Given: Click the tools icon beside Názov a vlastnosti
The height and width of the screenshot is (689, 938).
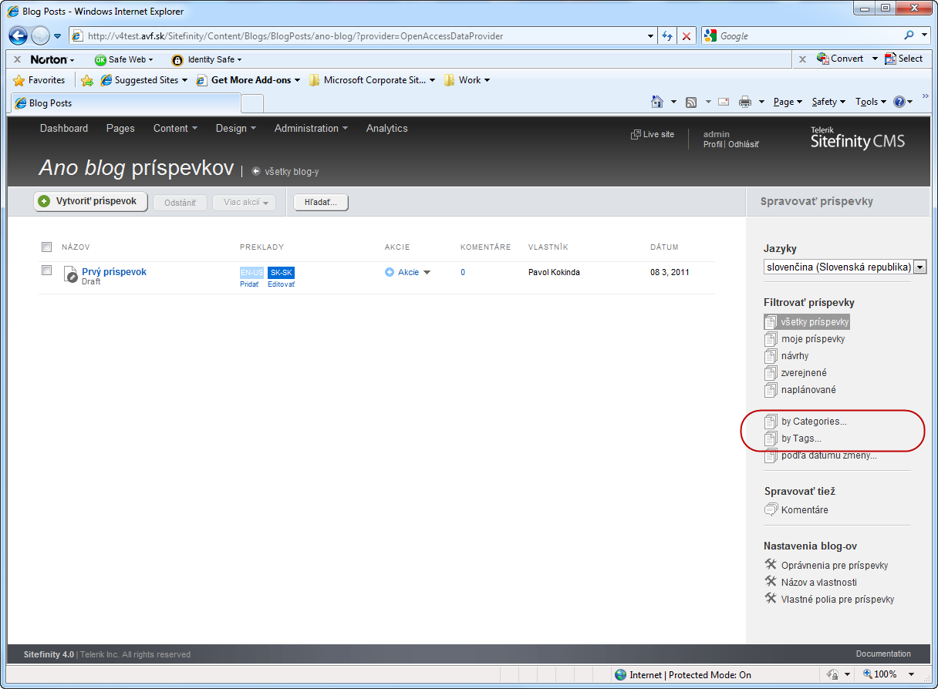Looking at the screenshot, I should point(770,581).
